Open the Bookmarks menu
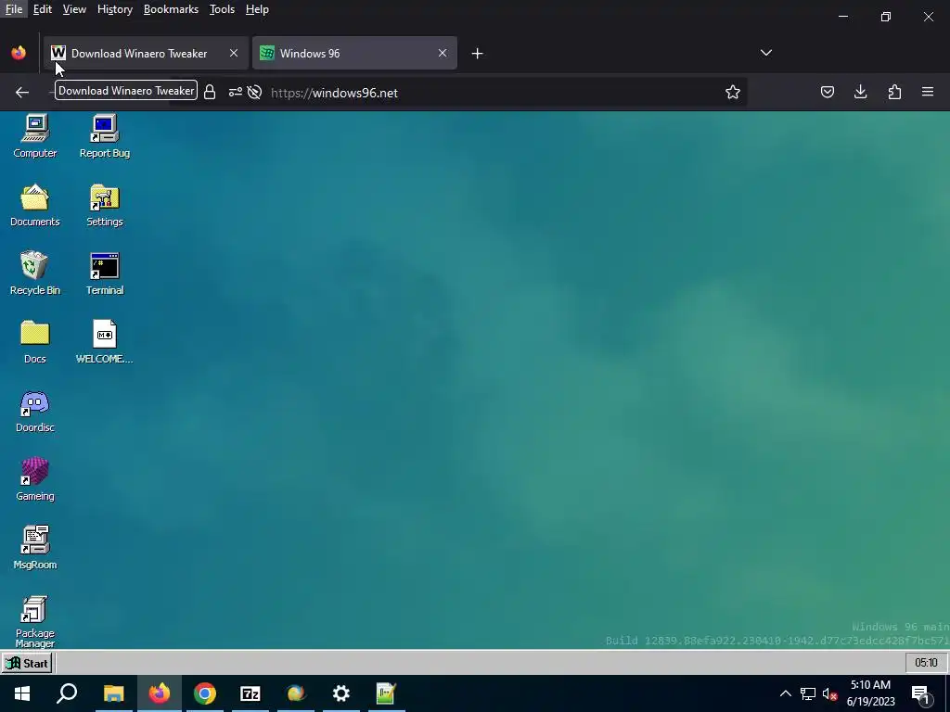The image size is (950, 712). click(171, 9)
